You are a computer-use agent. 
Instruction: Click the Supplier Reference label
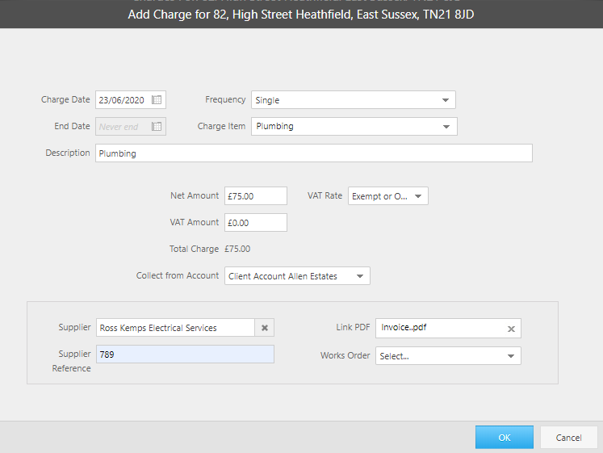72,361
